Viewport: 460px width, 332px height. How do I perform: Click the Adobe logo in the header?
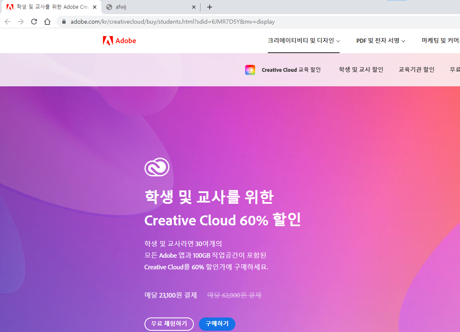[x=120, y=41]
